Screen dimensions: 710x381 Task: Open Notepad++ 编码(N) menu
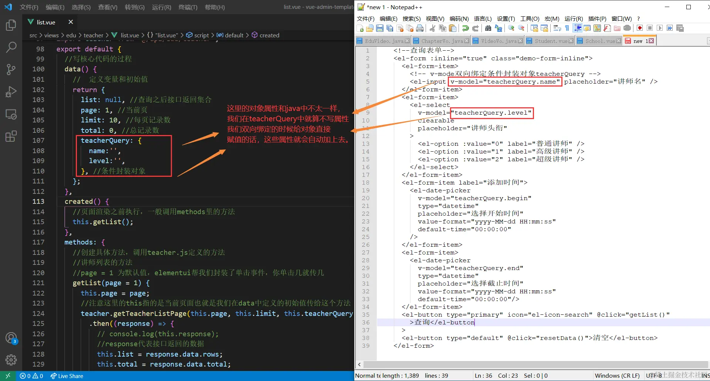click(x=459, y=18)
